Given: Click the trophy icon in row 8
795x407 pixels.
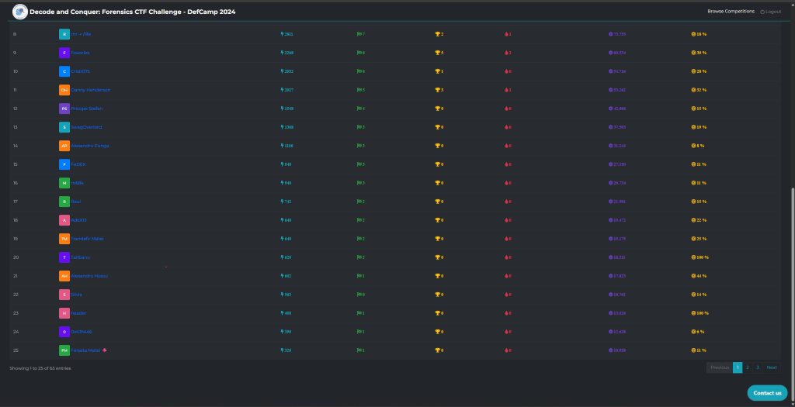Looking at the screenshot, I should 437,34.
